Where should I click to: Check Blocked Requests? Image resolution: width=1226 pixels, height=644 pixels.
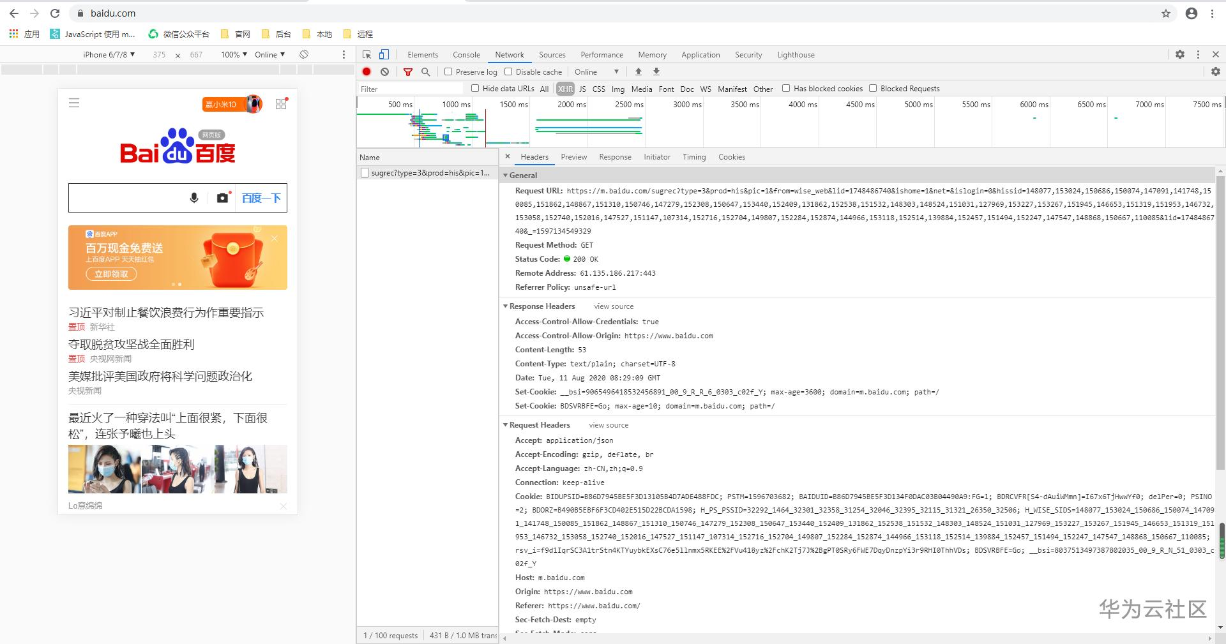click(873, 88)
